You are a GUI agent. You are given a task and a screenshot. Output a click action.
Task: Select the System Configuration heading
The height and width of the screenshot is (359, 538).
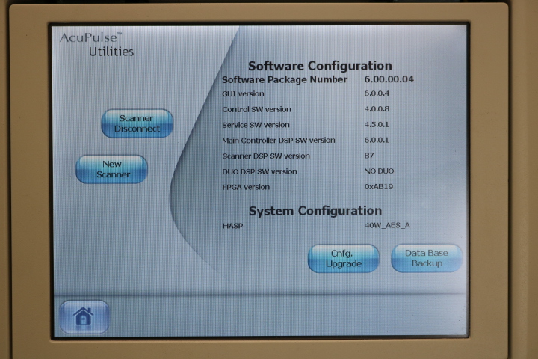coord(315,211)
